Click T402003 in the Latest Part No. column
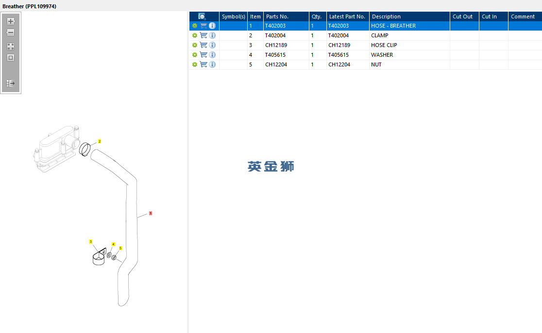 click(339, 26)
